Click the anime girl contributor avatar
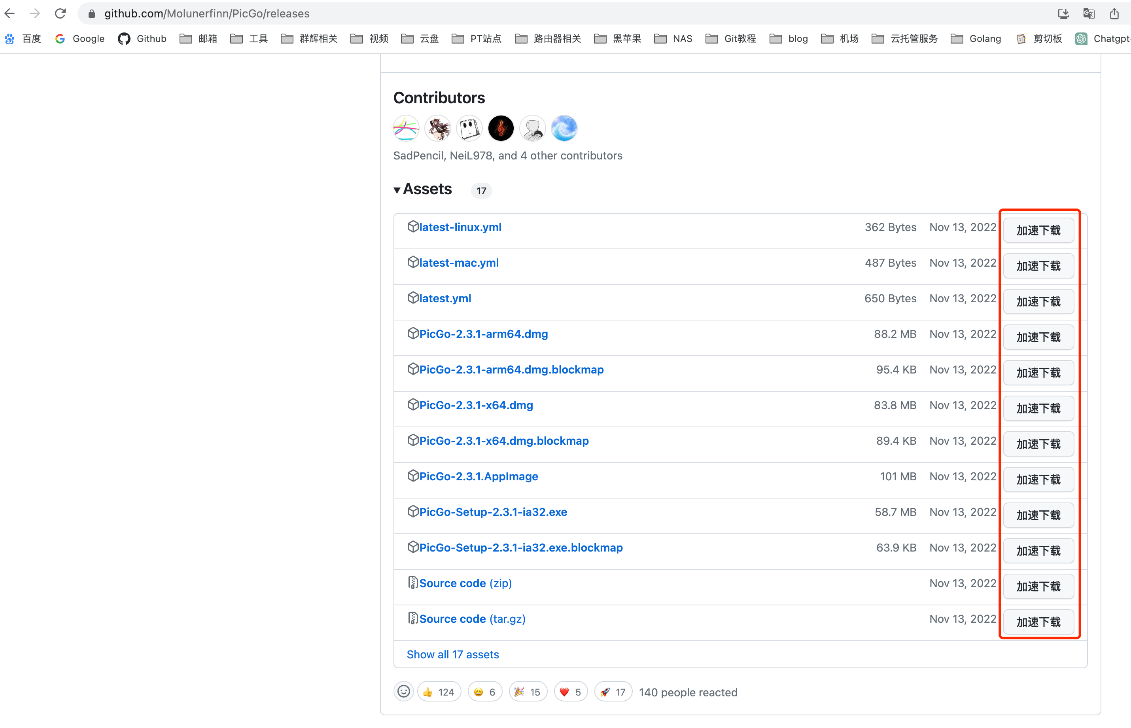1131x728 pixels. [x=437, y=128]
